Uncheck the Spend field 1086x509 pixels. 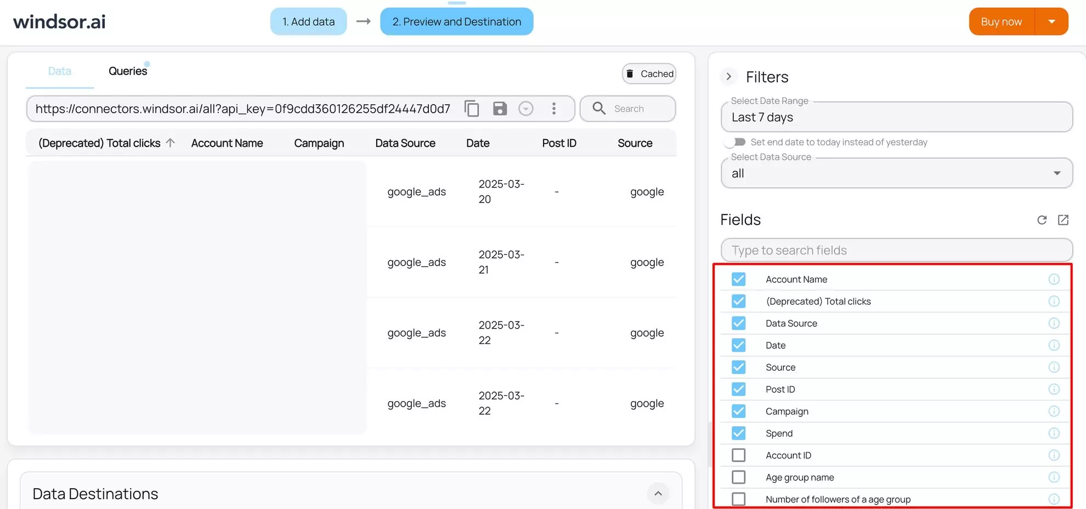point(738,433)
